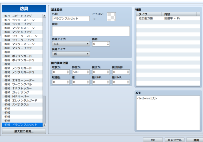Select 0094 エネミーレーダー in list
Image resolution: width=203 pixels, height=142 pixels.
pyautogui.click(x=22, y=80)
